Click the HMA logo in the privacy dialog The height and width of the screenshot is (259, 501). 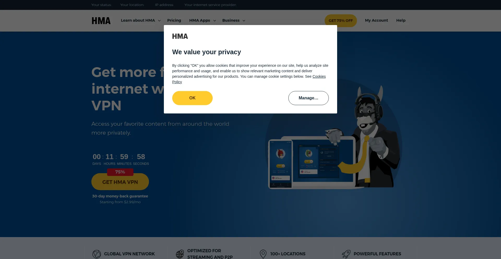pyautogui.click(x=180, y=36)
